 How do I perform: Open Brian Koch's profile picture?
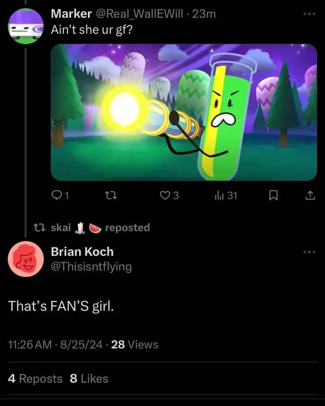(26, 259)
